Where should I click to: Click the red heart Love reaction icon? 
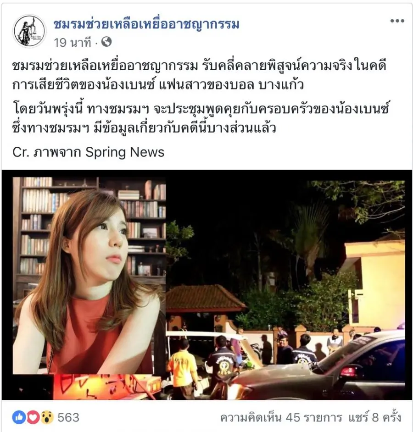pyautogui.click(x=33, y=418)
